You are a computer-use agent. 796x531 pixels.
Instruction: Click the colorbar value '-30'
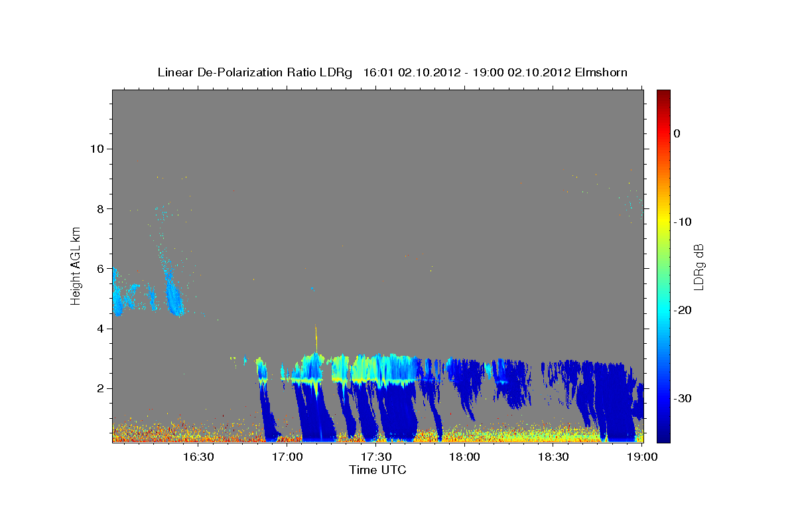pos(683,398)
